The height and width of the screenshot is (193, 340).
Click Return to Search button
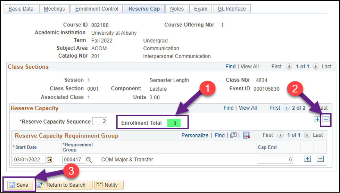pyautogui.click(x=65, y=185)
